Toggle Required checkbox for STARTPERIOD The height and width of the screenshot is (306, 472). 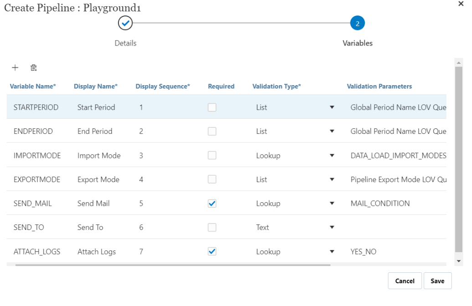click(212, 107)
